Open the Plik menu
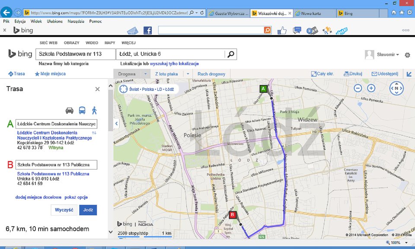415x249 pixels. coord(6,22)
